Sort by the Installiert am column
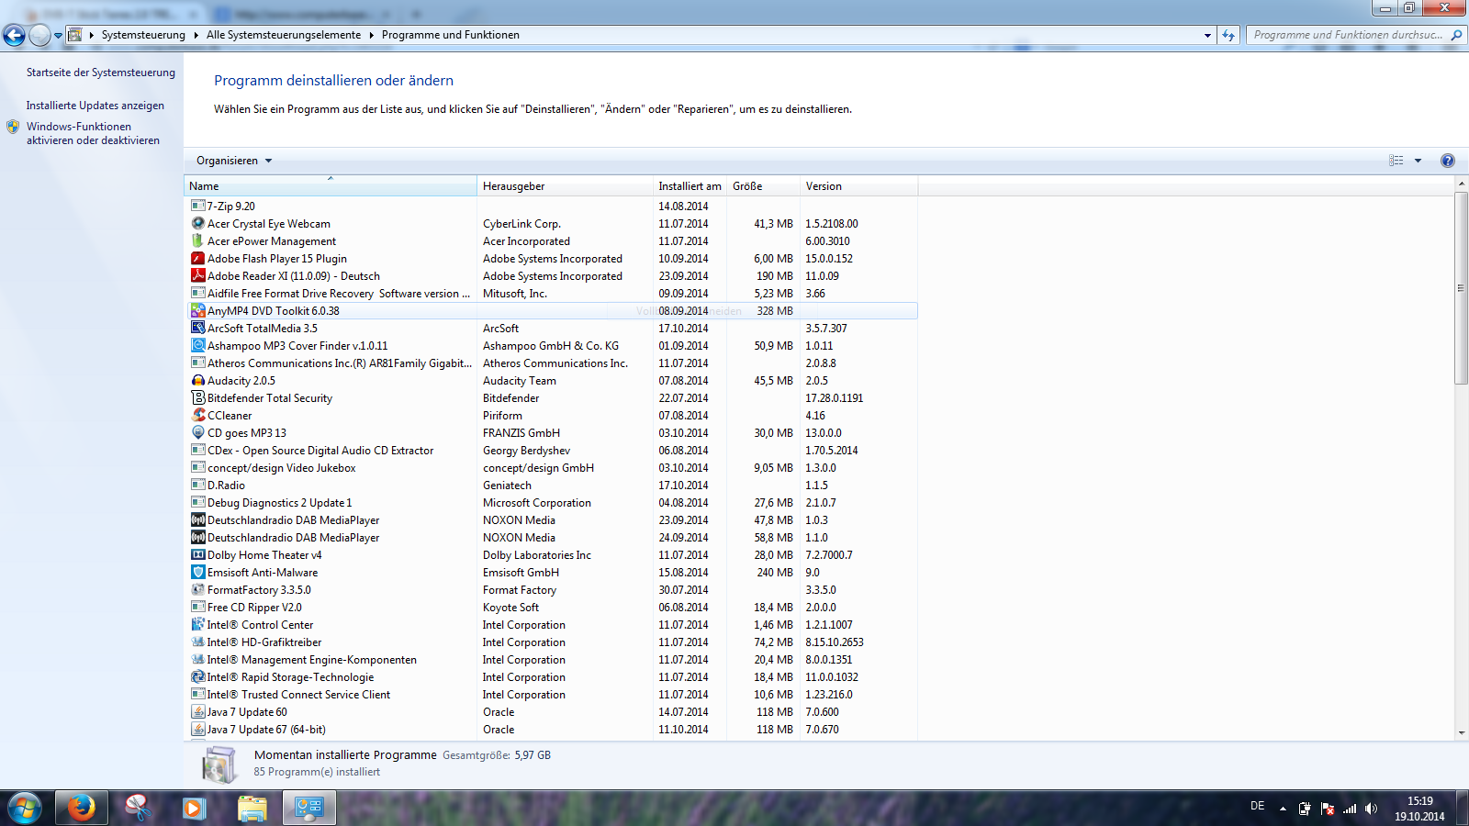1469x826 pixels. click(x=690, y=186)
